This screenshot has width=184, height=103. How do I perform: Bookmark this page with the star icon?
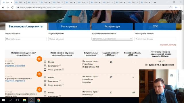170,7
